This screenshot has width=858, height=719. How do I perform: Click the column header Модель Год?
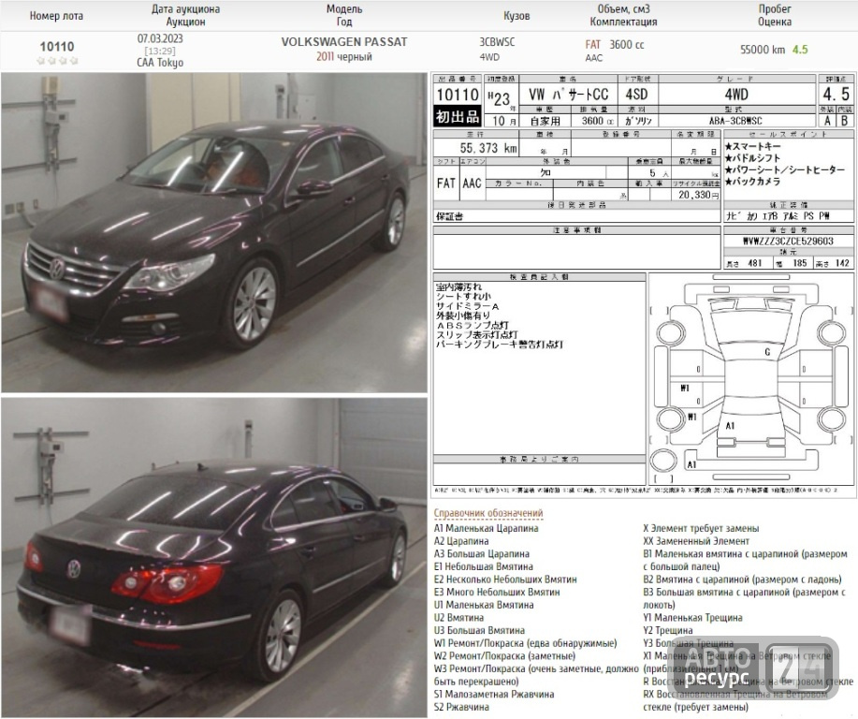point(344,15)
